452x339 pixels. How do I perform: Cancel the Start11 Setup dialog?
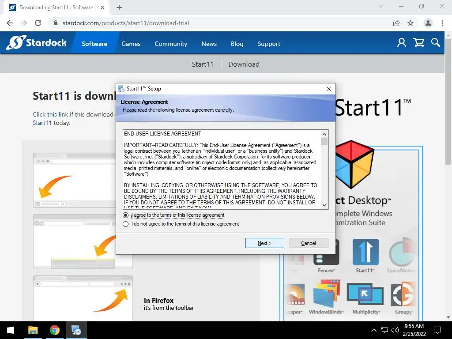pyautogui.click(x=309, y=243)
